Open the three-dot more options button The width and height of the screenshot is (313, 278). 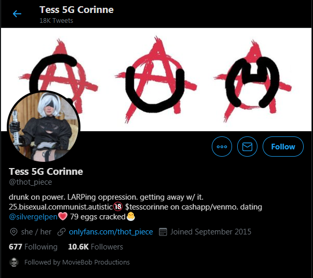pyautogui.click(x=222, y=147)
